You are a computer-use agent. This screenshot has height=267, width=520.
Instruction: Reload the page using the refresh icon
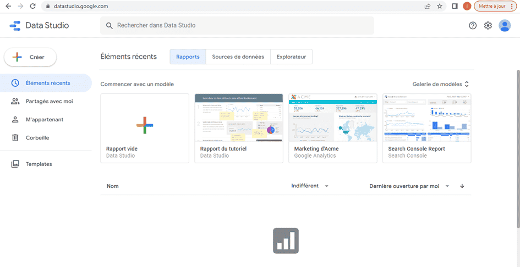point(33,7)
